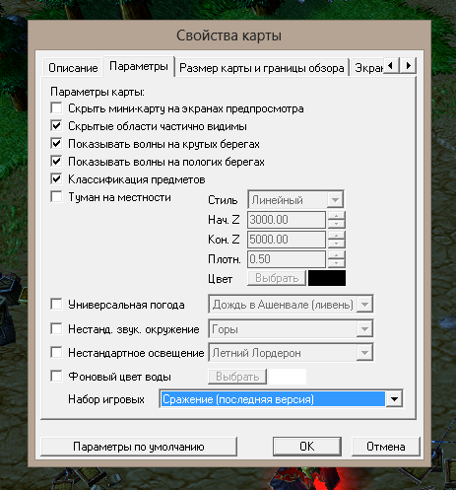Decrease Плотн. using the down spinner arrow

[336, 263]
